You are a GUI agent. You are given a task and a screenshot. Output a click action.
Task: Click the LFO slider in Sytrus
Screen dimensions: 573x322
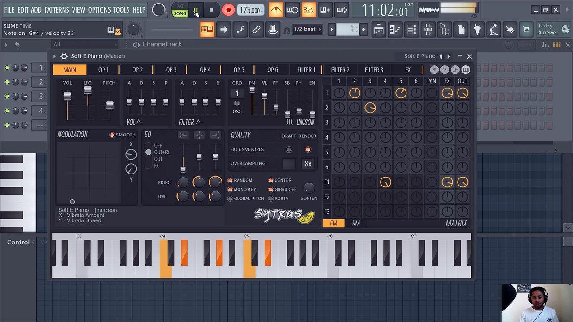88,90
